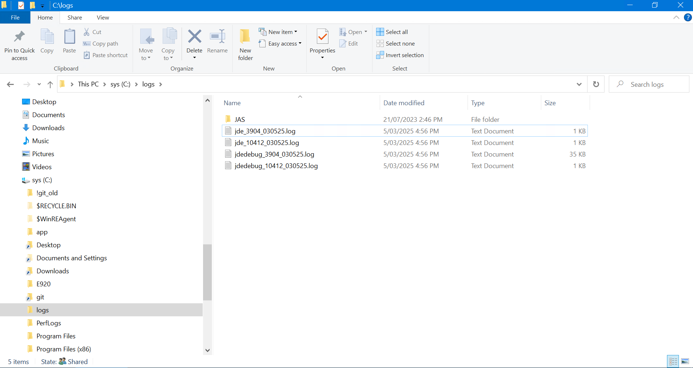Click the Rename icon in ribbon

click(217, 37)
